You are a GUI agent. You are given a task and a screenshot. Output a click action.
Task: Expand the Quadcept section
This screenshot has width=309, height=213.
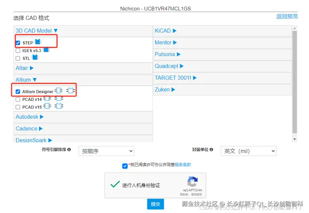(169, 66)
